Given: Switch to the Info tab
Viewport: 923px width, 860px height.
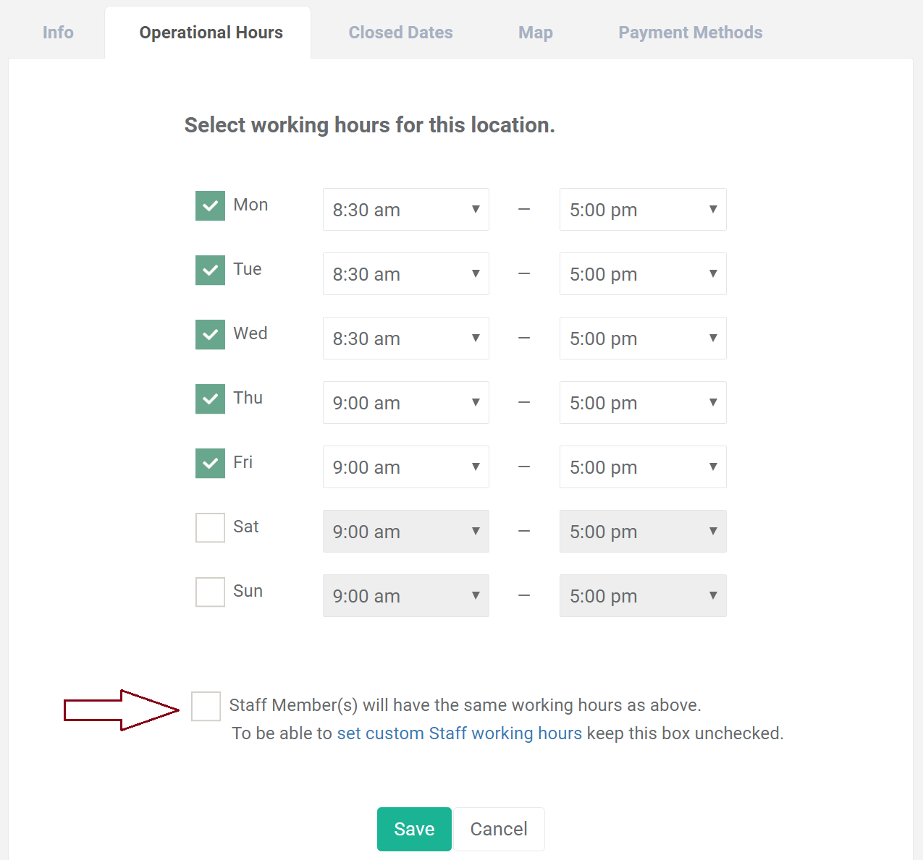Looking at the screenshot, I should coord(57,32).
